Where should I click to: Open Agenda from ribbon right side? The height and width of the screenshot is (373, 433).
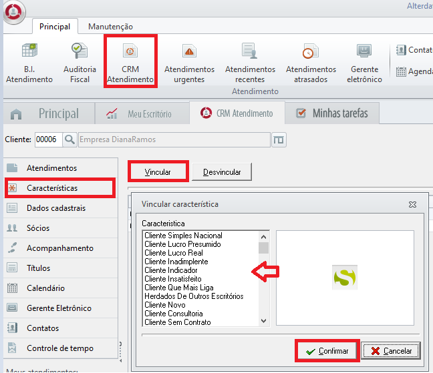pyautogui.click(x=414, y=71)
